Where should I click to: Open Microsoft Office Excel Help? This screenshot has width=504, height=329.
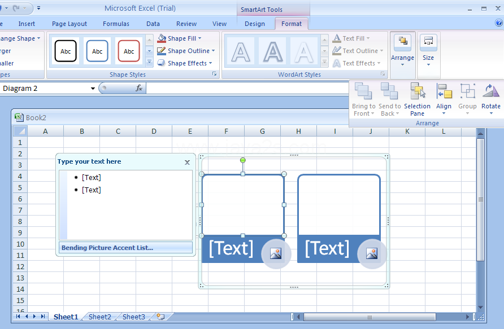(498, 23)
